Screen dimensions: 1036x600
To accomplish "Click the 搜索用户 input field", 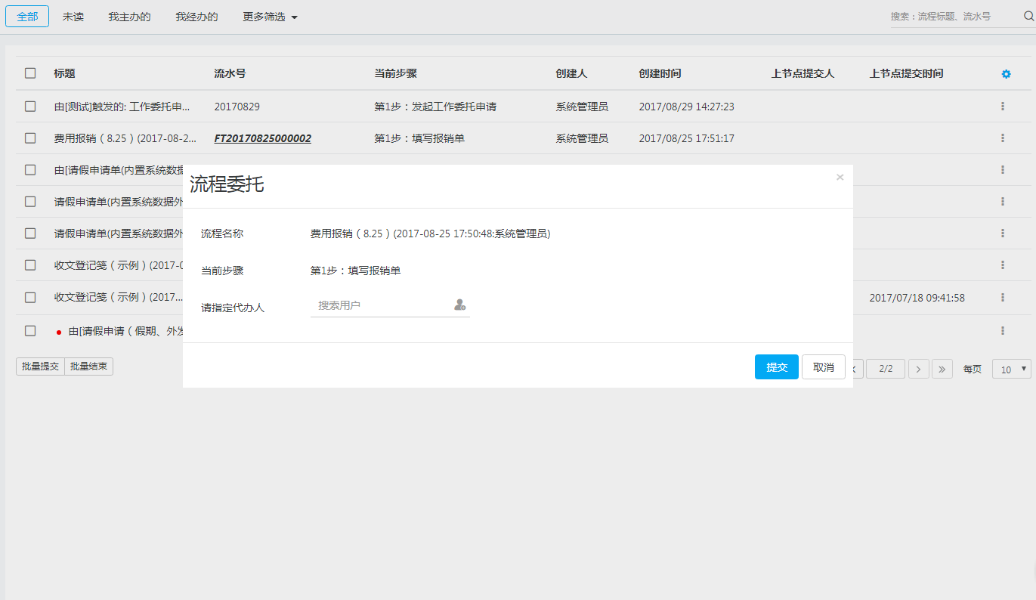I will 370,304.
